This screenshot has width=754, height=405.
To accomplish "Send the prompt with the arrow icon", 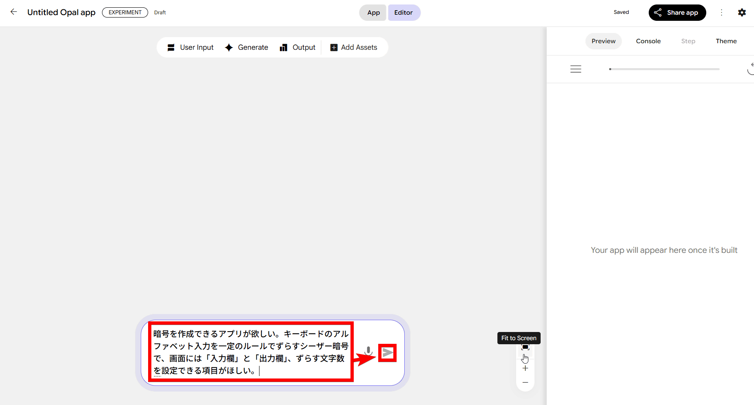I will (x=388, y=353).
